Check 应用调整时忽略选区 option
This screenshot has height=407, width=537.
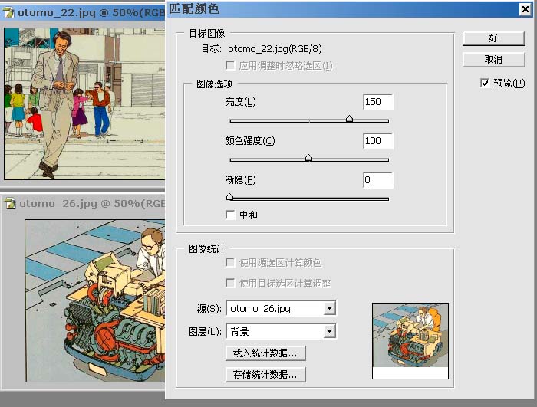click(x=230, y=65)
